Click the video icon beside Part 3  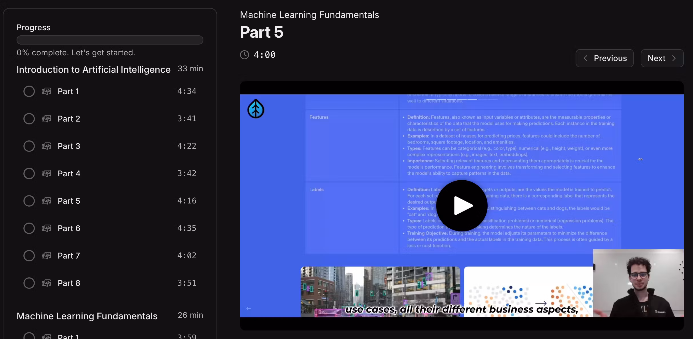click(46, 146)
